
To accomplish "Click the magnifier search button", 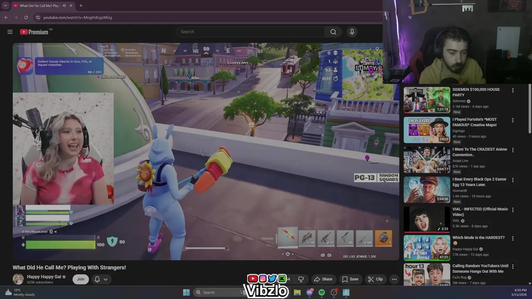I will (333, 32).
